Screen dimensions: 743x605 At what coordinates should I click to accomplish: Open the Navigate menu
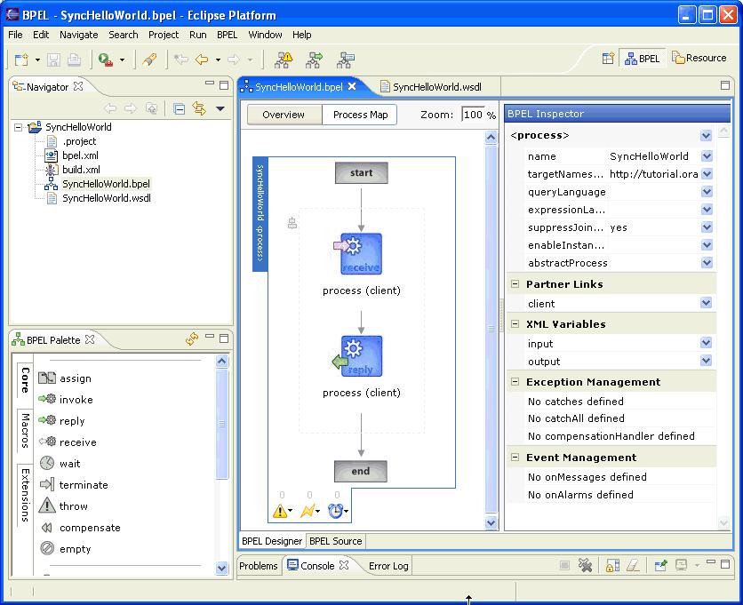(x=79, y=35)
